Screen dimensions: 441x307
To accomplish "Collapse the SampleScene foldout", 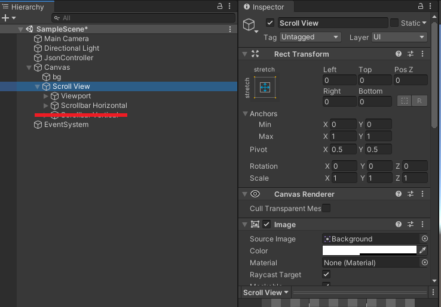I will (20, 29).
